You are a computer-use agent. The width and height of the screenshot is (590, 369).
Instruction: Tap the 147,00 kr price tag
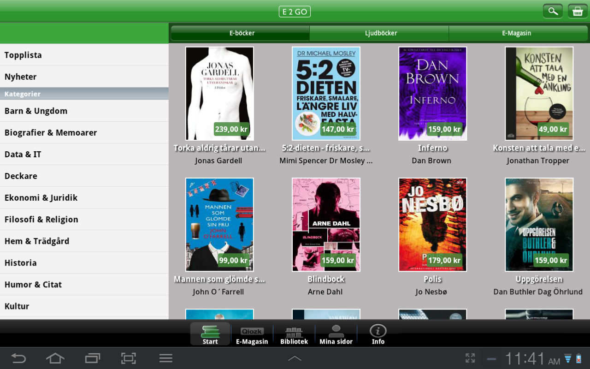pyautogui.click(x=338, y=129)
